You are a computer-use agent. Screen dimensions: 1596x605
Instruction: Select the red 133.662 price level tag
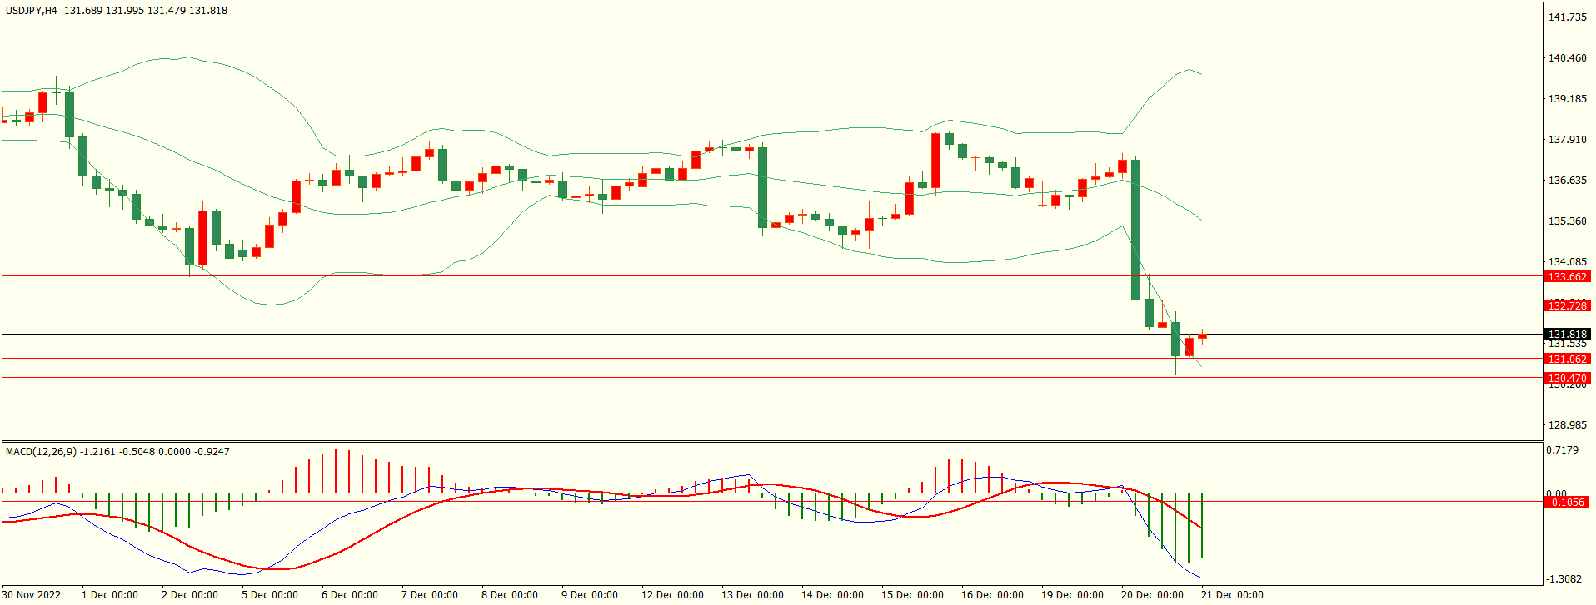pos(1567,277)
